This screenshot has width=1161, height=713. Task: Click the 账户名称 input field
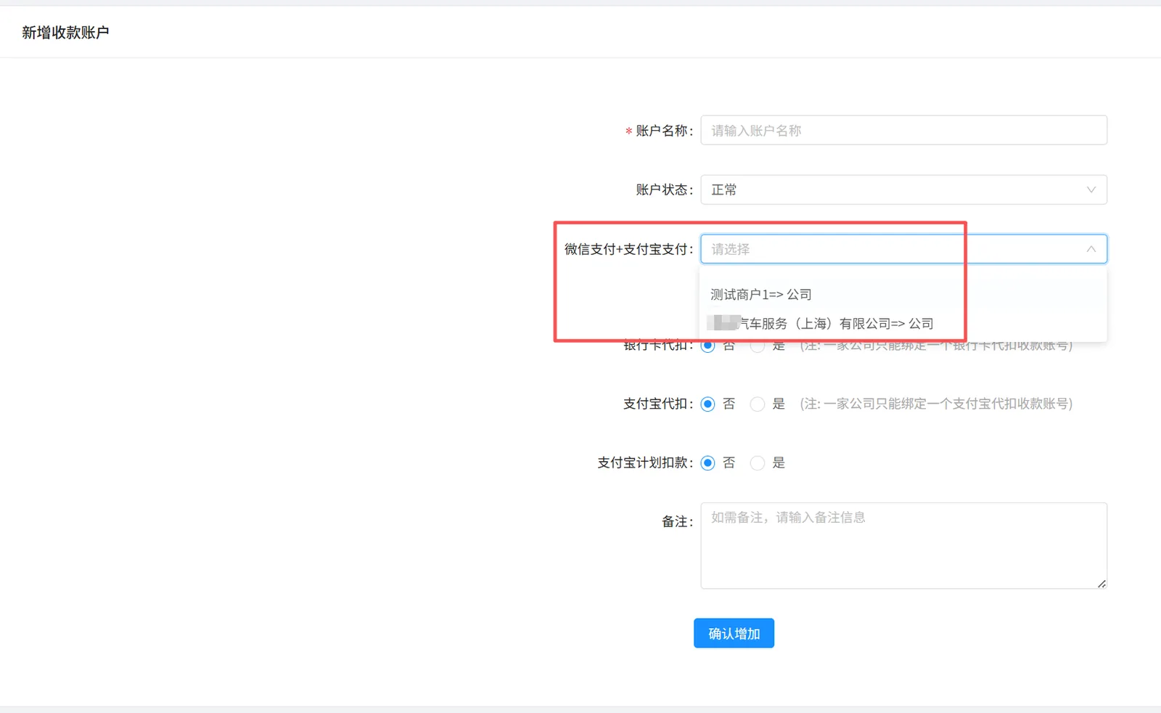tap(903, 131)
